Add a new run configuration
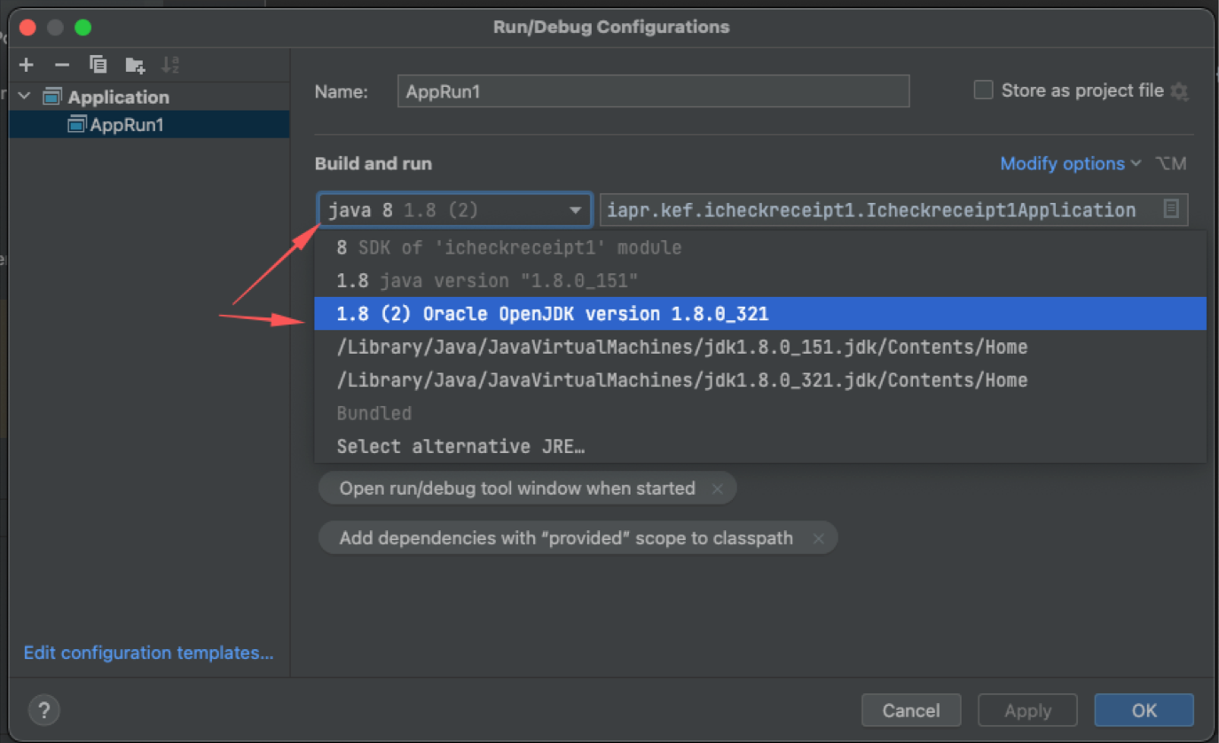Image resolution: width=1219 pixels, height=743 pixels. [x=26, y=64]
